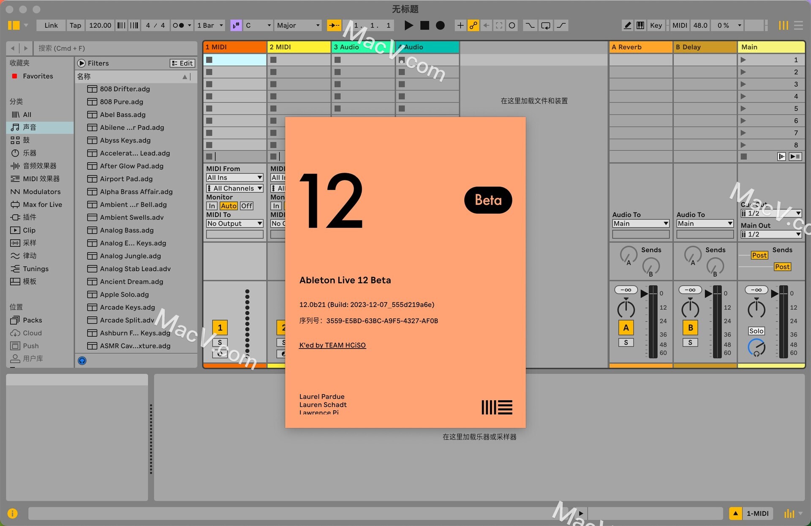Click the B Delay return track header
The height and width of the screenshot is (526, 811).
(x=705, y=47)
